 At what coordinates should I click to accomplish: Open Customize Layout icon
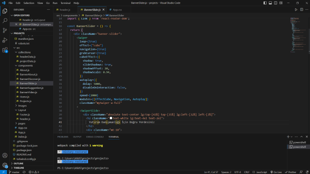pyautogui.click(x=281, y=3)
